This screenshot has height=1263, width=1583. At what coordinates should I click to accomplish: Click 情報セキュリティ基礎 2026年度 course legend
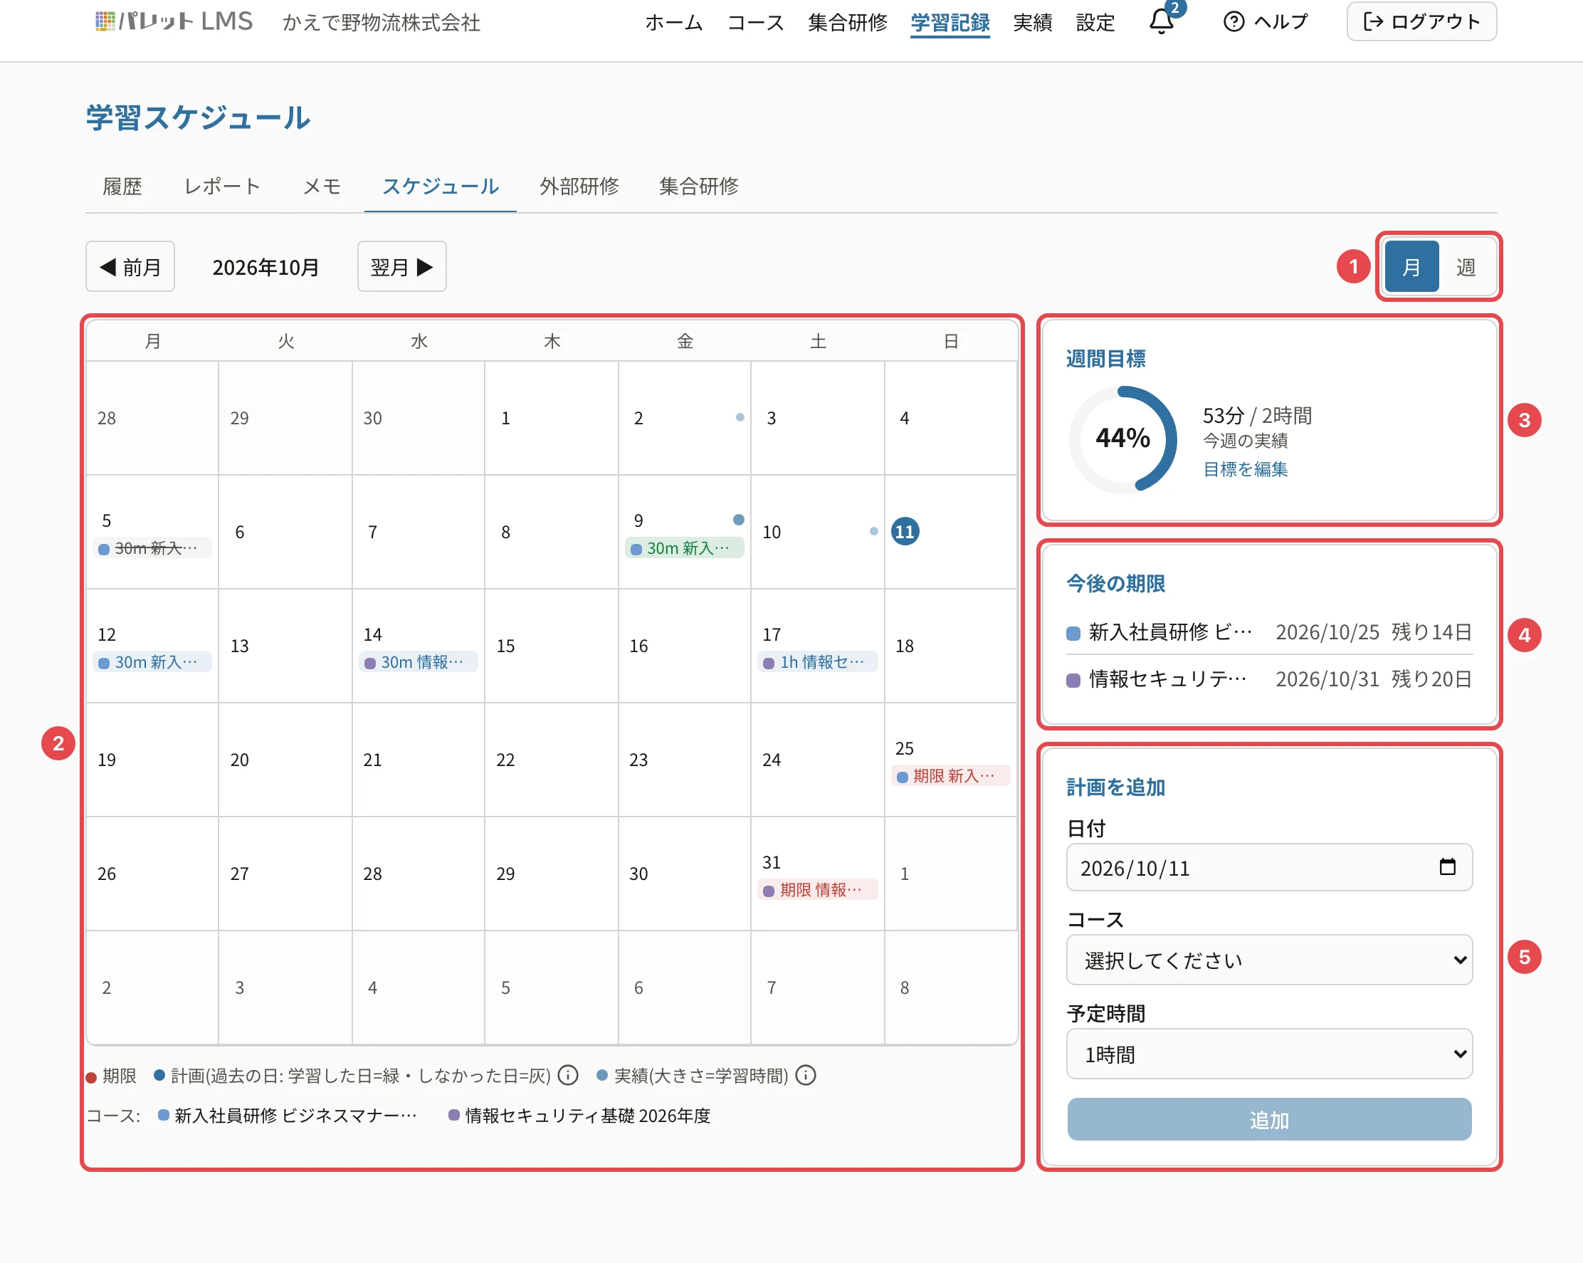coord(580,1116)
